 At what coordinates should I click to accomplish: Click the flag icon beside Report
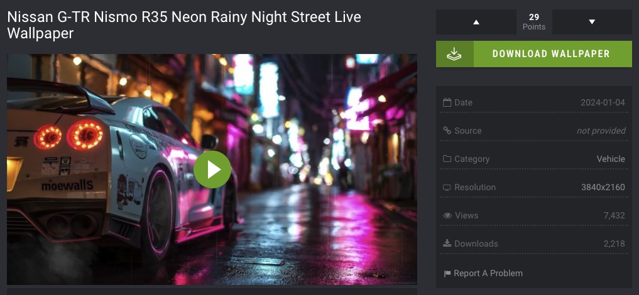coord(447,274)
